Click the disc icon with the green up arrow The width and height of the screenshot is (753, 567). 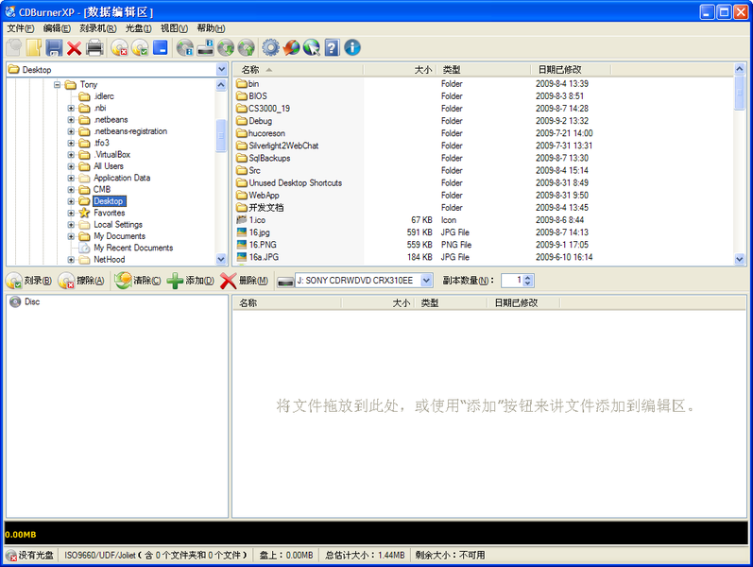(247, 47)
